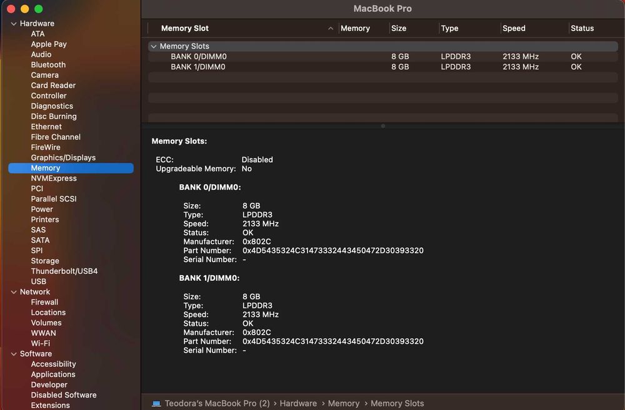Viewport: 625px width, 410px height.
Task: Open SATA in the sidebar
Action: [40, 240]
